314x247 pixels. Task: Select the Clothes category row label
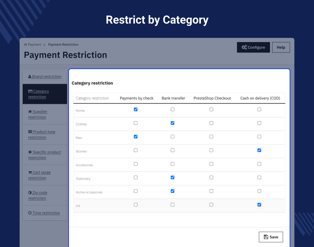click(81, 124)
